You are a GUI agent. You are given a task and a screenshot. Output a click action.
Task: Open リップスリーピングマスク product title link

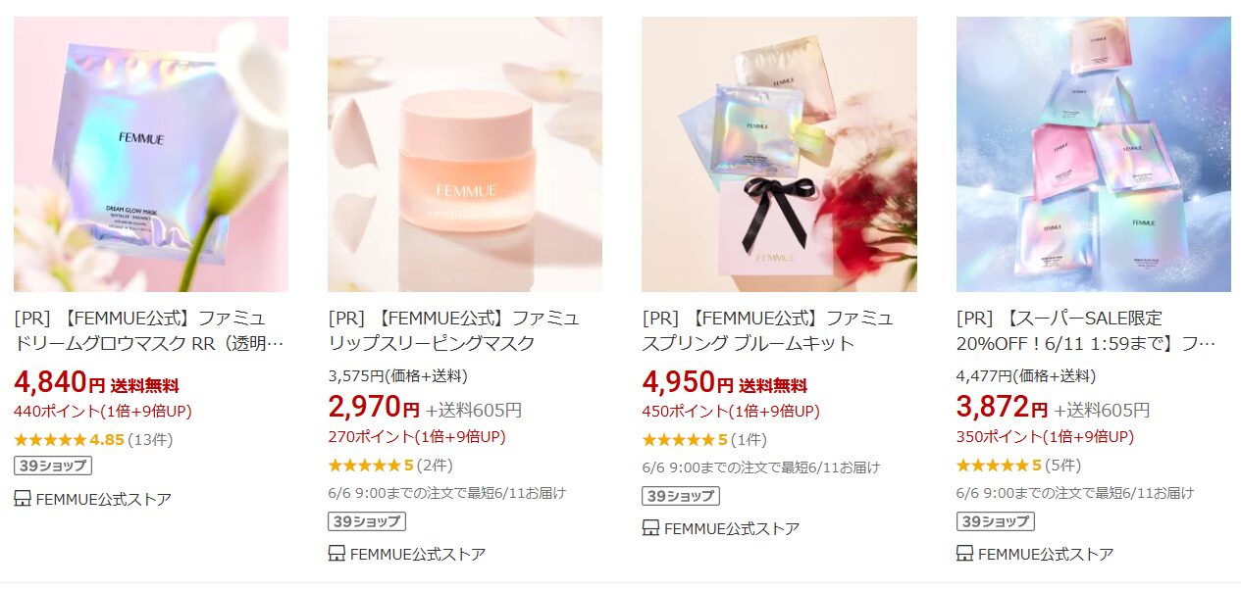coord(454,330)
